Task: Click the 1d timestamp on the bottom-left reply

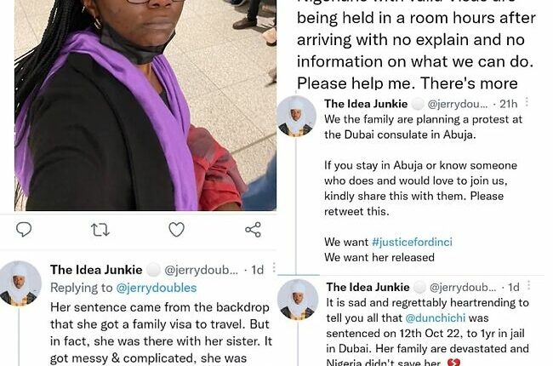Action: coord(258,270)
